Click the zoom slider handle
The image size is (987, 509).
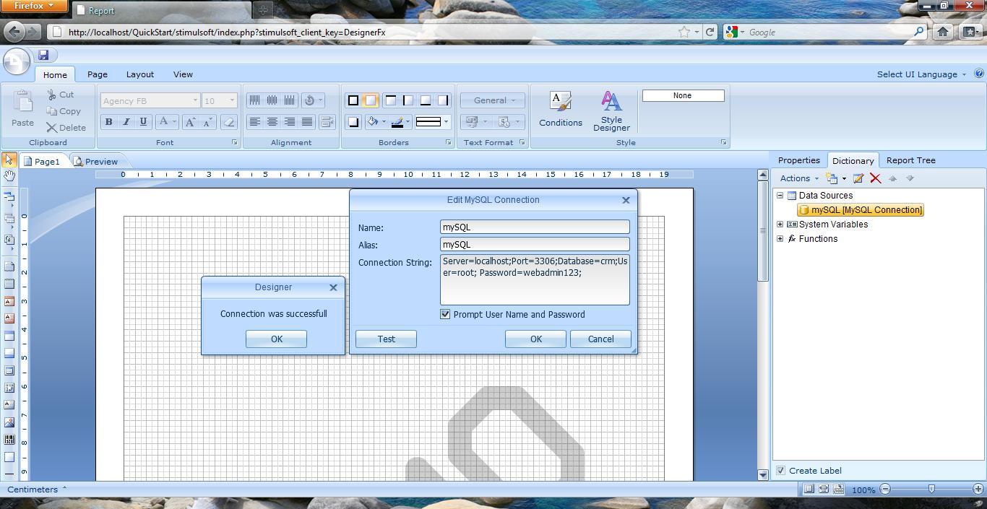(931, 490)
